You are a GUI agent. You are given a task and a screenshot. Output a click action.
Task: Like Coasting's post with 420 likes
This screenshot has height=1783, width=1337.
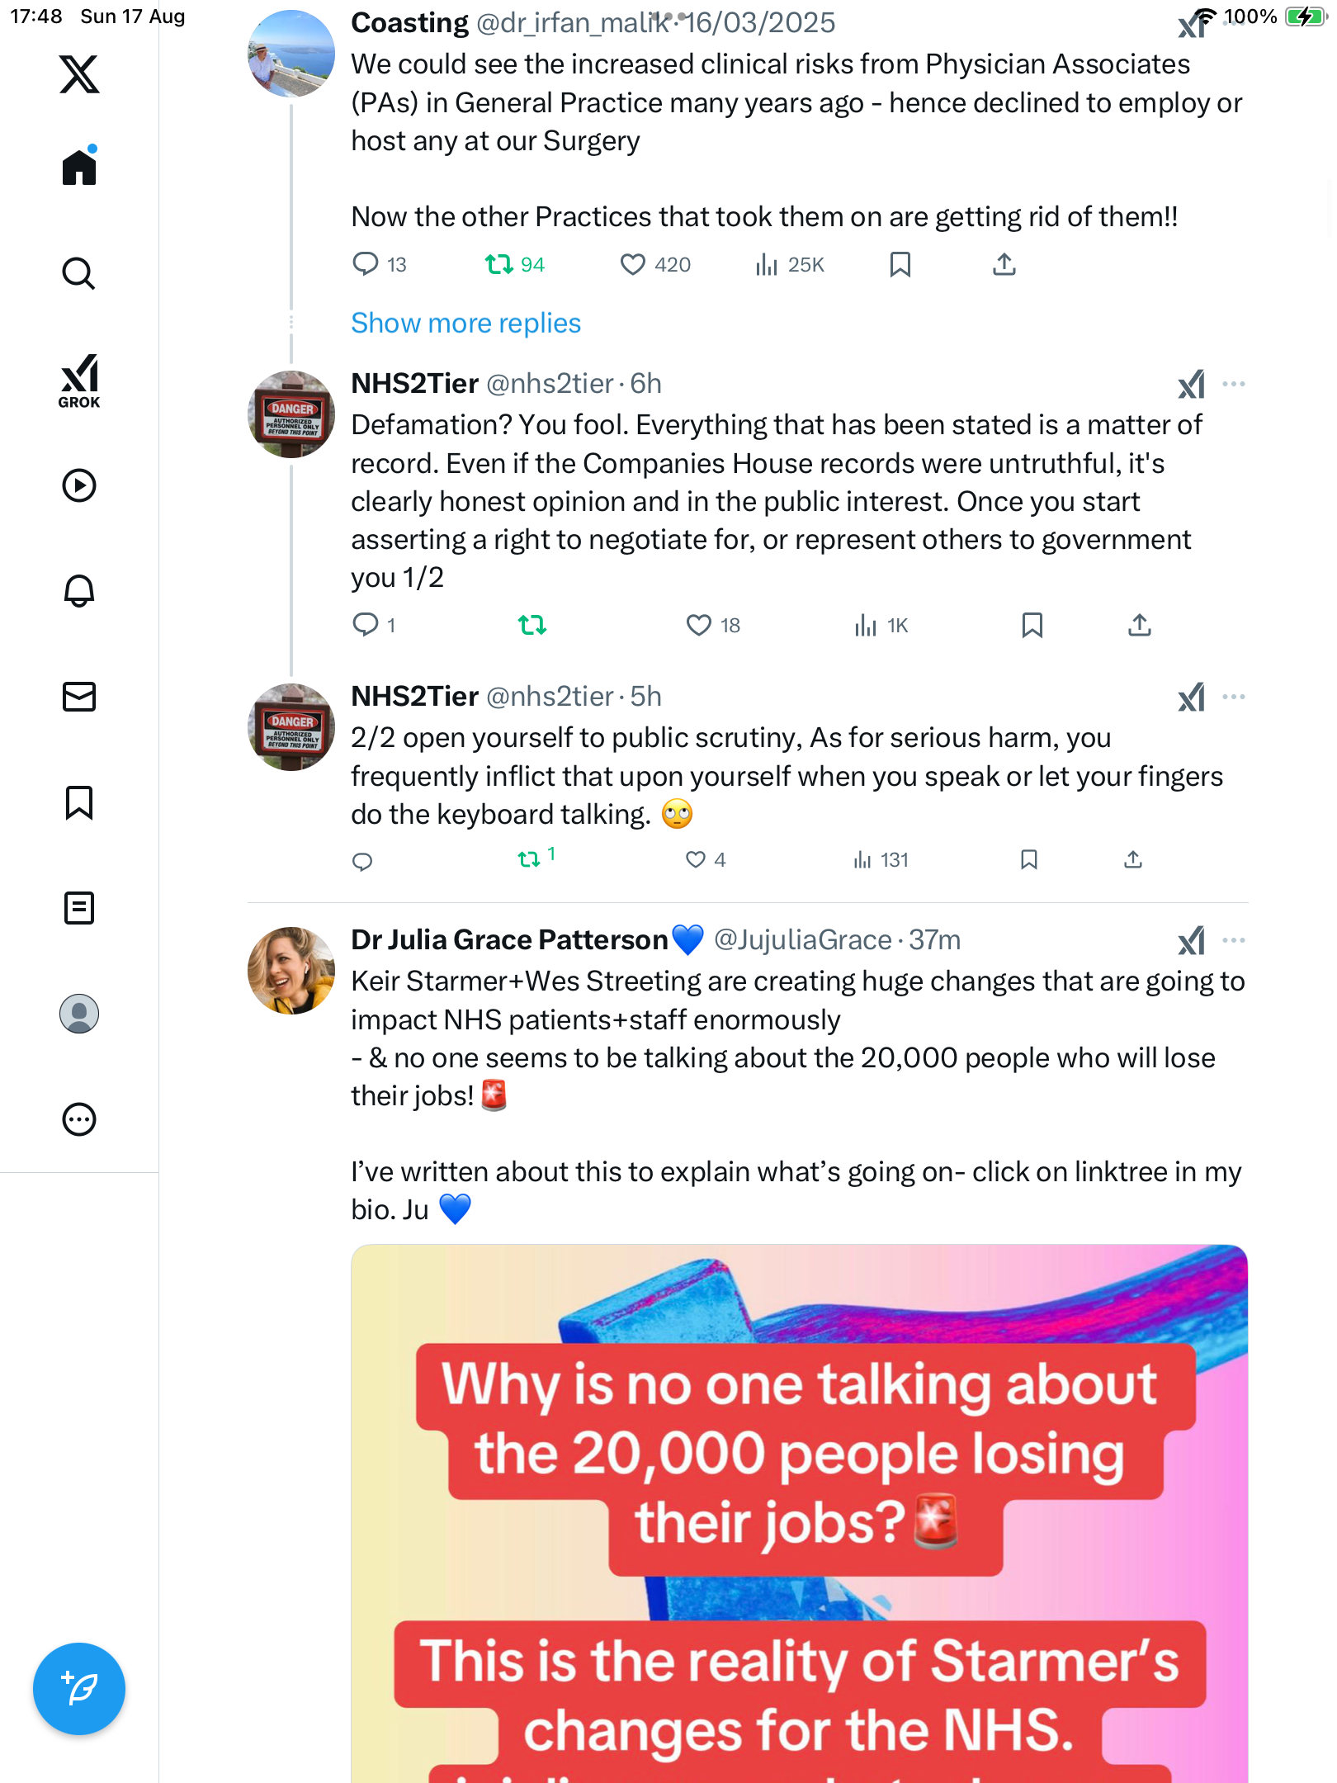tap(633, 264)
